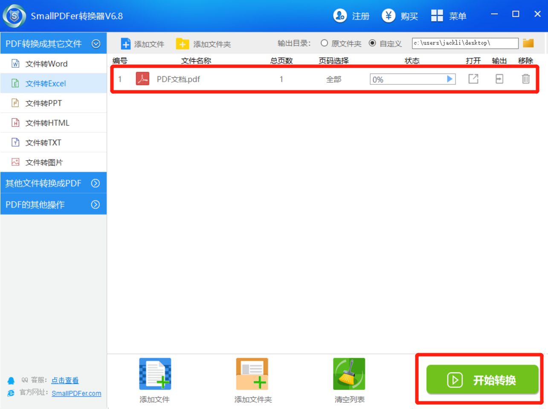
Task: Click the 状态 column header
Action: point(412,61)
